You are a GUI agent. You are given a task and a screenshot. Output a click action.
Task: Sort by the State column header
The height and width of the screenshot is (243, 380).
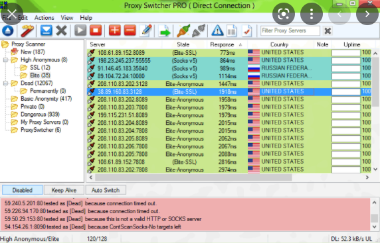(x=184, y=44)
